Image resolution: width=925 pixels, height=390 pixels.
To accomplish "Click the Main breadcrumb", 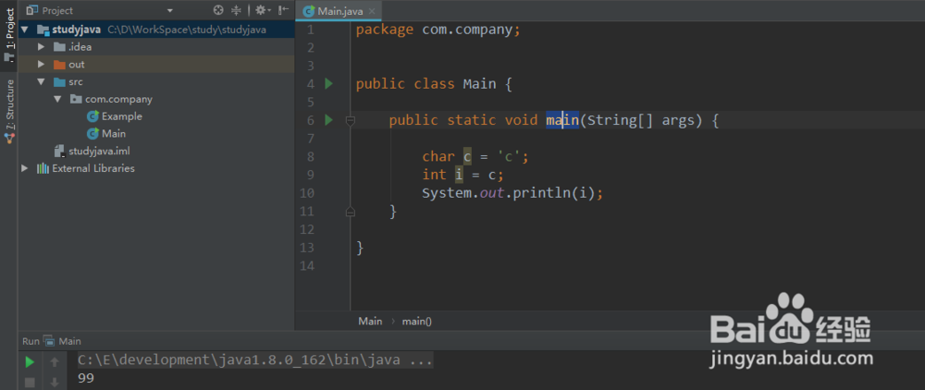I will pyautogui.click(x=371, y=322).
